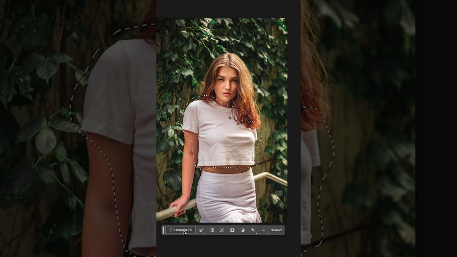Image resolution: width=457 pixels, height=257 pixels.
Task: Choose the transform selection icon
Action: 222,230
